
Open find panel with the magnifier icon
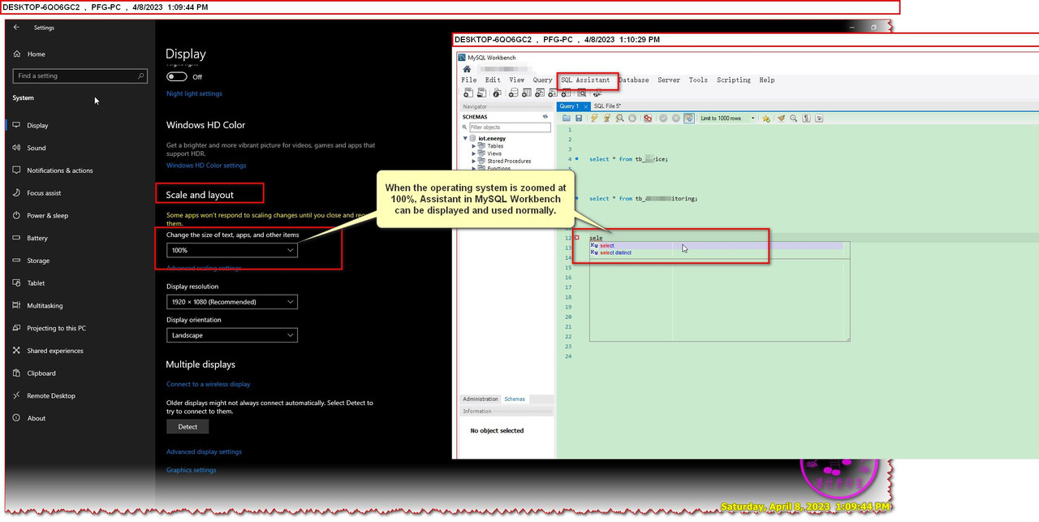(794, 119)
